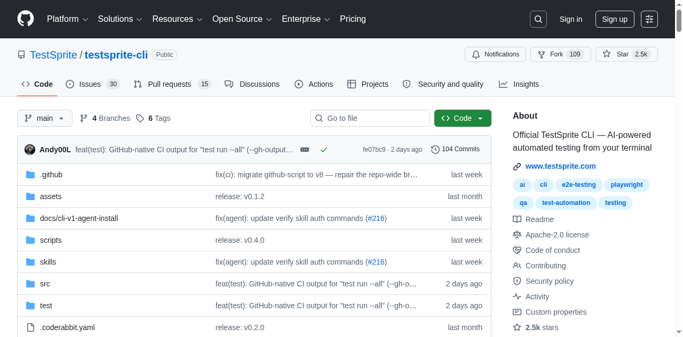The width and height of the screenshot is (683, 337).
Task: Click the Notifications button
Action: (495, 54)
